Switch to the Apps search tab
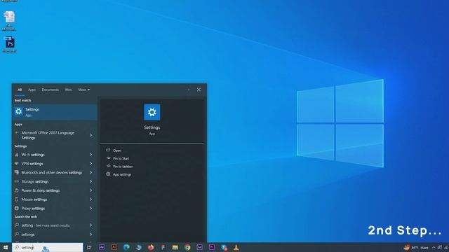 (x=32, y=90)
